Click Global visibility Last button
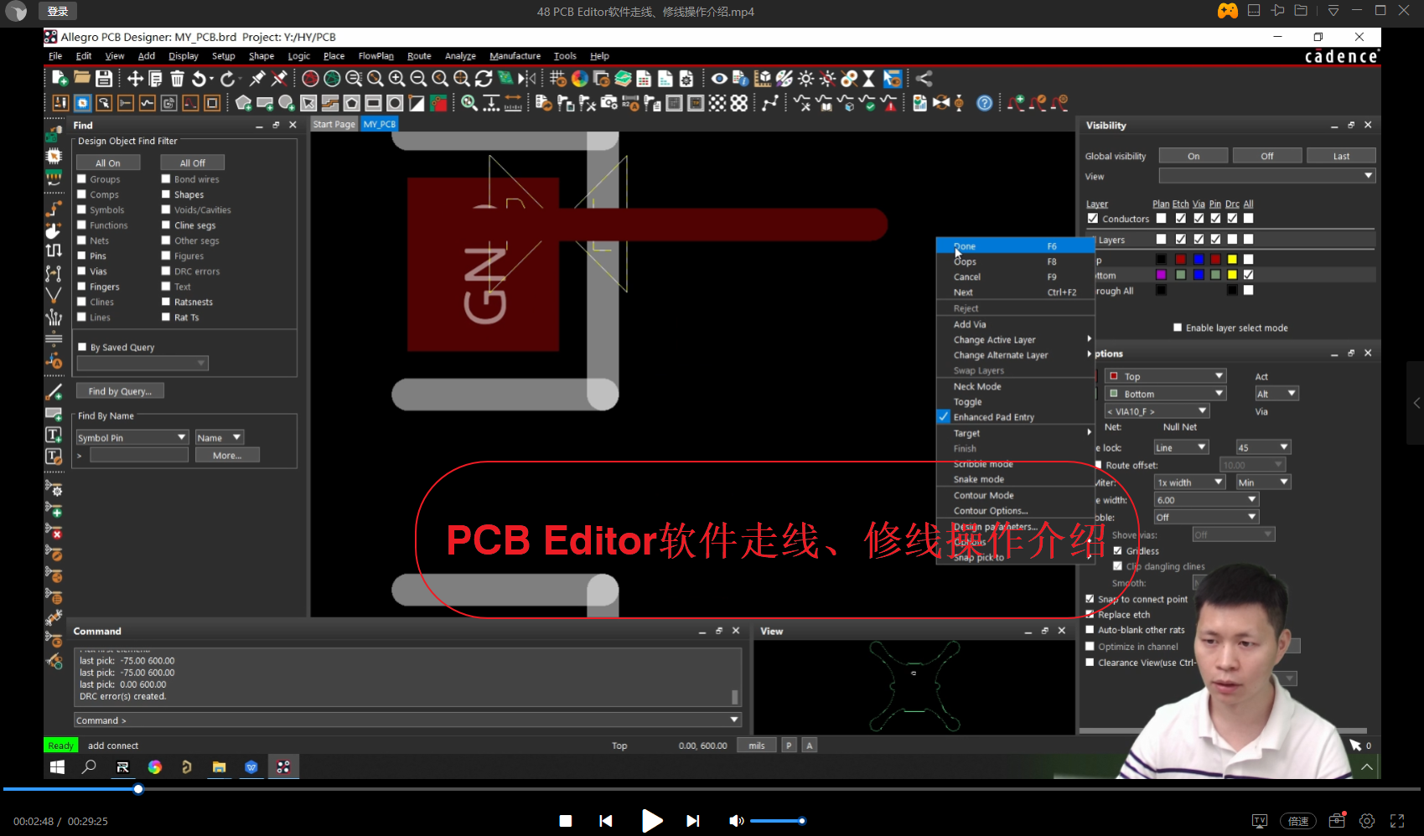 point(1341,156)
